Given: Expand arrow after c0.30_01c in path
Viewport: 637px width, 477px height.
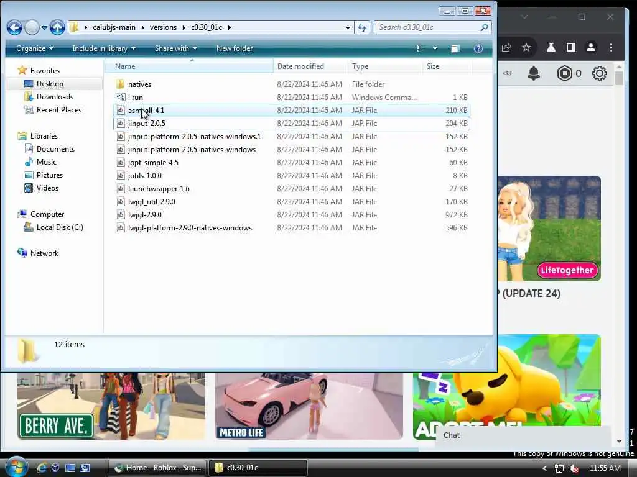Looking at the screenshot, I should [x=229, y=27].
